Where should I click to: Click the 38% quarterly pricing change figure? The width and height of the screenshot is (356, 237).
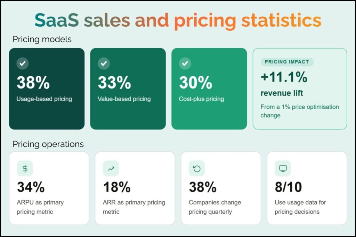(x=203, y=187)
